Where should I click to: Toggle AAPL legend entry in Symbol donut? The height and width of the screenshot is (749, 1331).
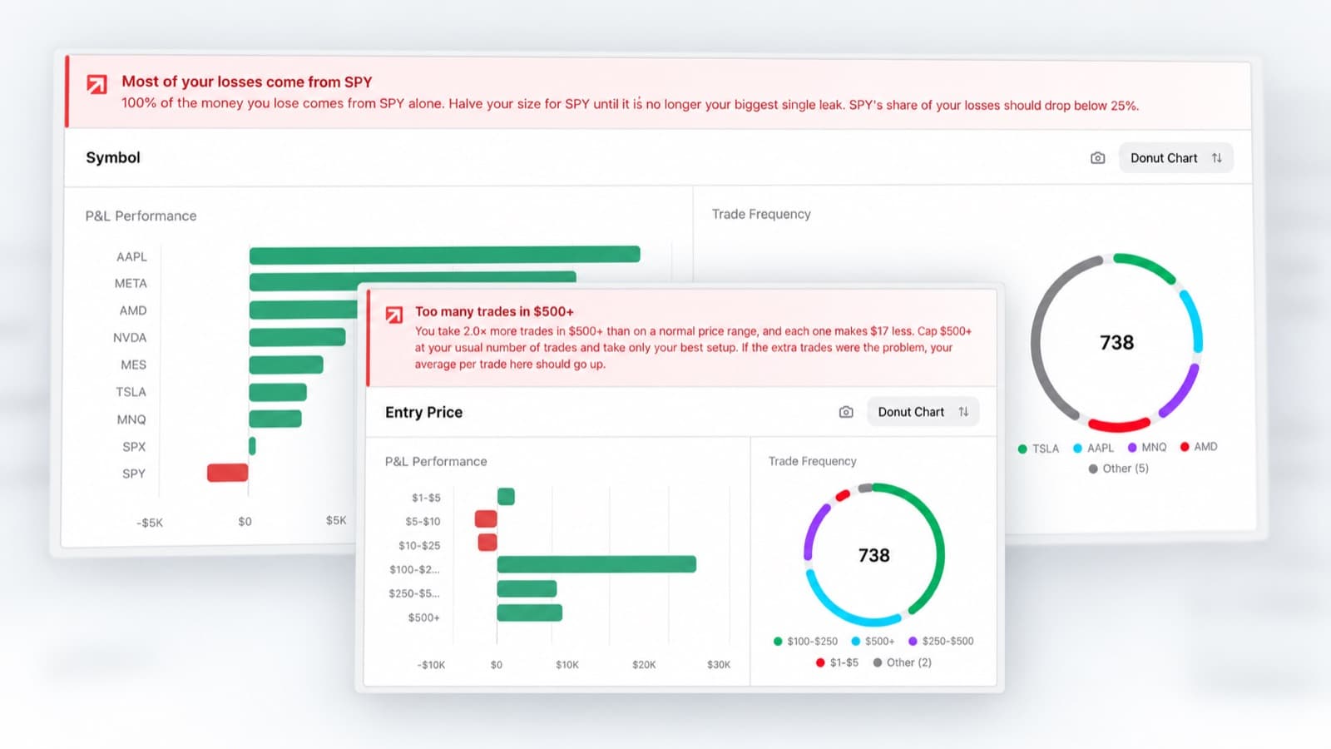point(1093,448)
